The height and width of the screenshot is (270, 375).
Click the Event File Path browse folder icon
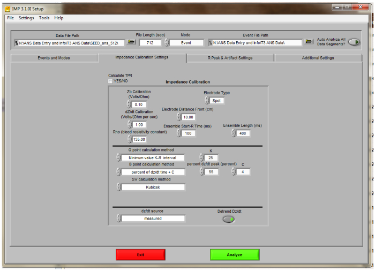coord(309,42)
